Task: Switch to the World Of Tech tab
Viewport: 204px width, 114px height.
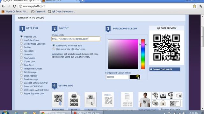Action: [x=60, y=1]
